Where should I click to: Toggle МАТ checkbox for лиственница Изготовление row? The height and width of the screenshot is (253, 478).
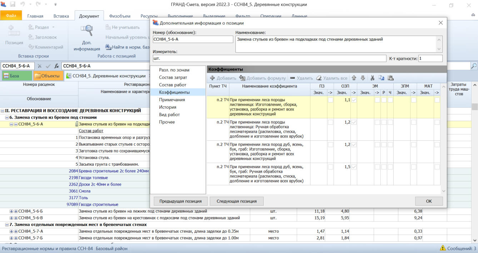point(437,100)
